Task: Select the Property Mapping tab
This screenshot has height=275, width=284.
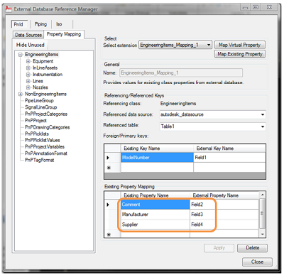Action: [x=64, y=34]
